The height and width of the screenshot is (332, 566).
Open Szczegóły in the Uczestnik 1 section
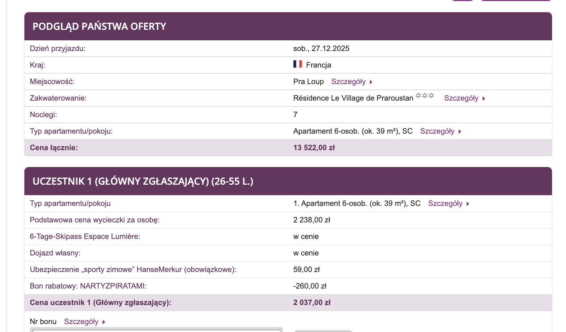pyautogui.click(x=445, y=203)
